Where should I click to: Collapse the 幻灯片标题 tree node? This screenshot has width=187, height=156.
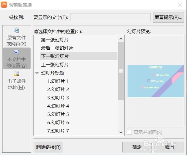tap(37, 73)
